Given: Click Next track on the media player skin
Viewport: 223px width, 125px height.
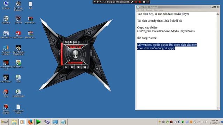Looking at the screenshot, I should coord(85,67).
